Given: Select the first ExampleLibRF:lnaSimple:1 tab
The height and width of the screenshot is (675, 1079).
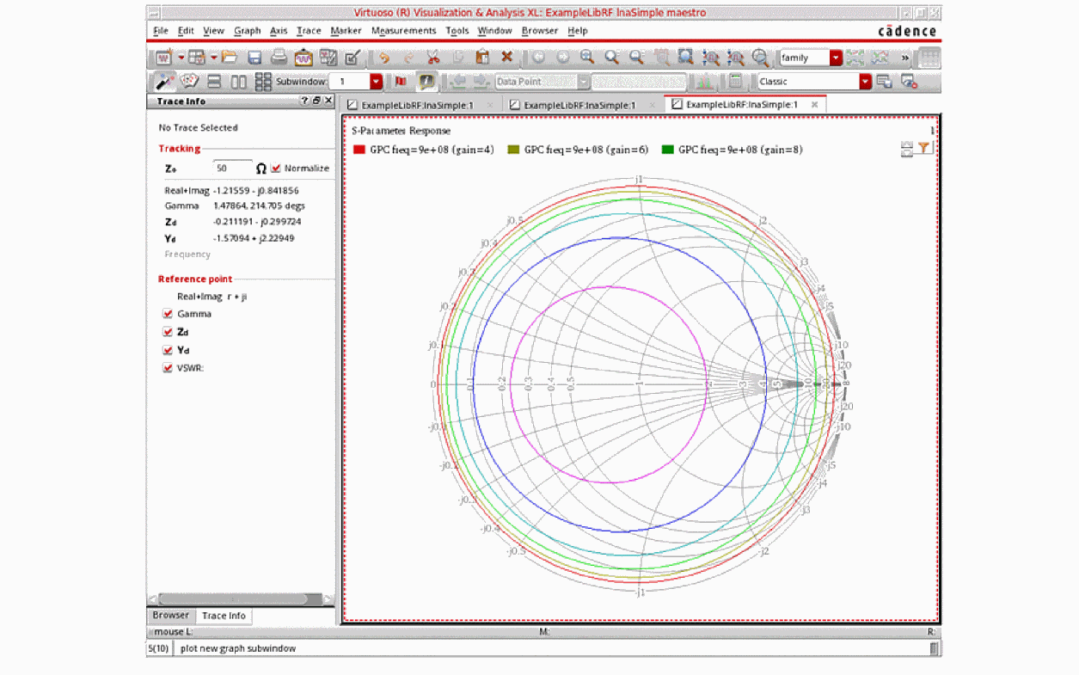Looking at the screenshot, I should tap(417, 105).
